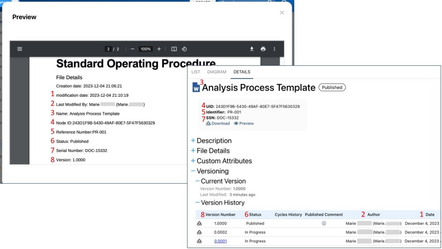
Task: Expand the Custom Attributes section
Action: 221,161
